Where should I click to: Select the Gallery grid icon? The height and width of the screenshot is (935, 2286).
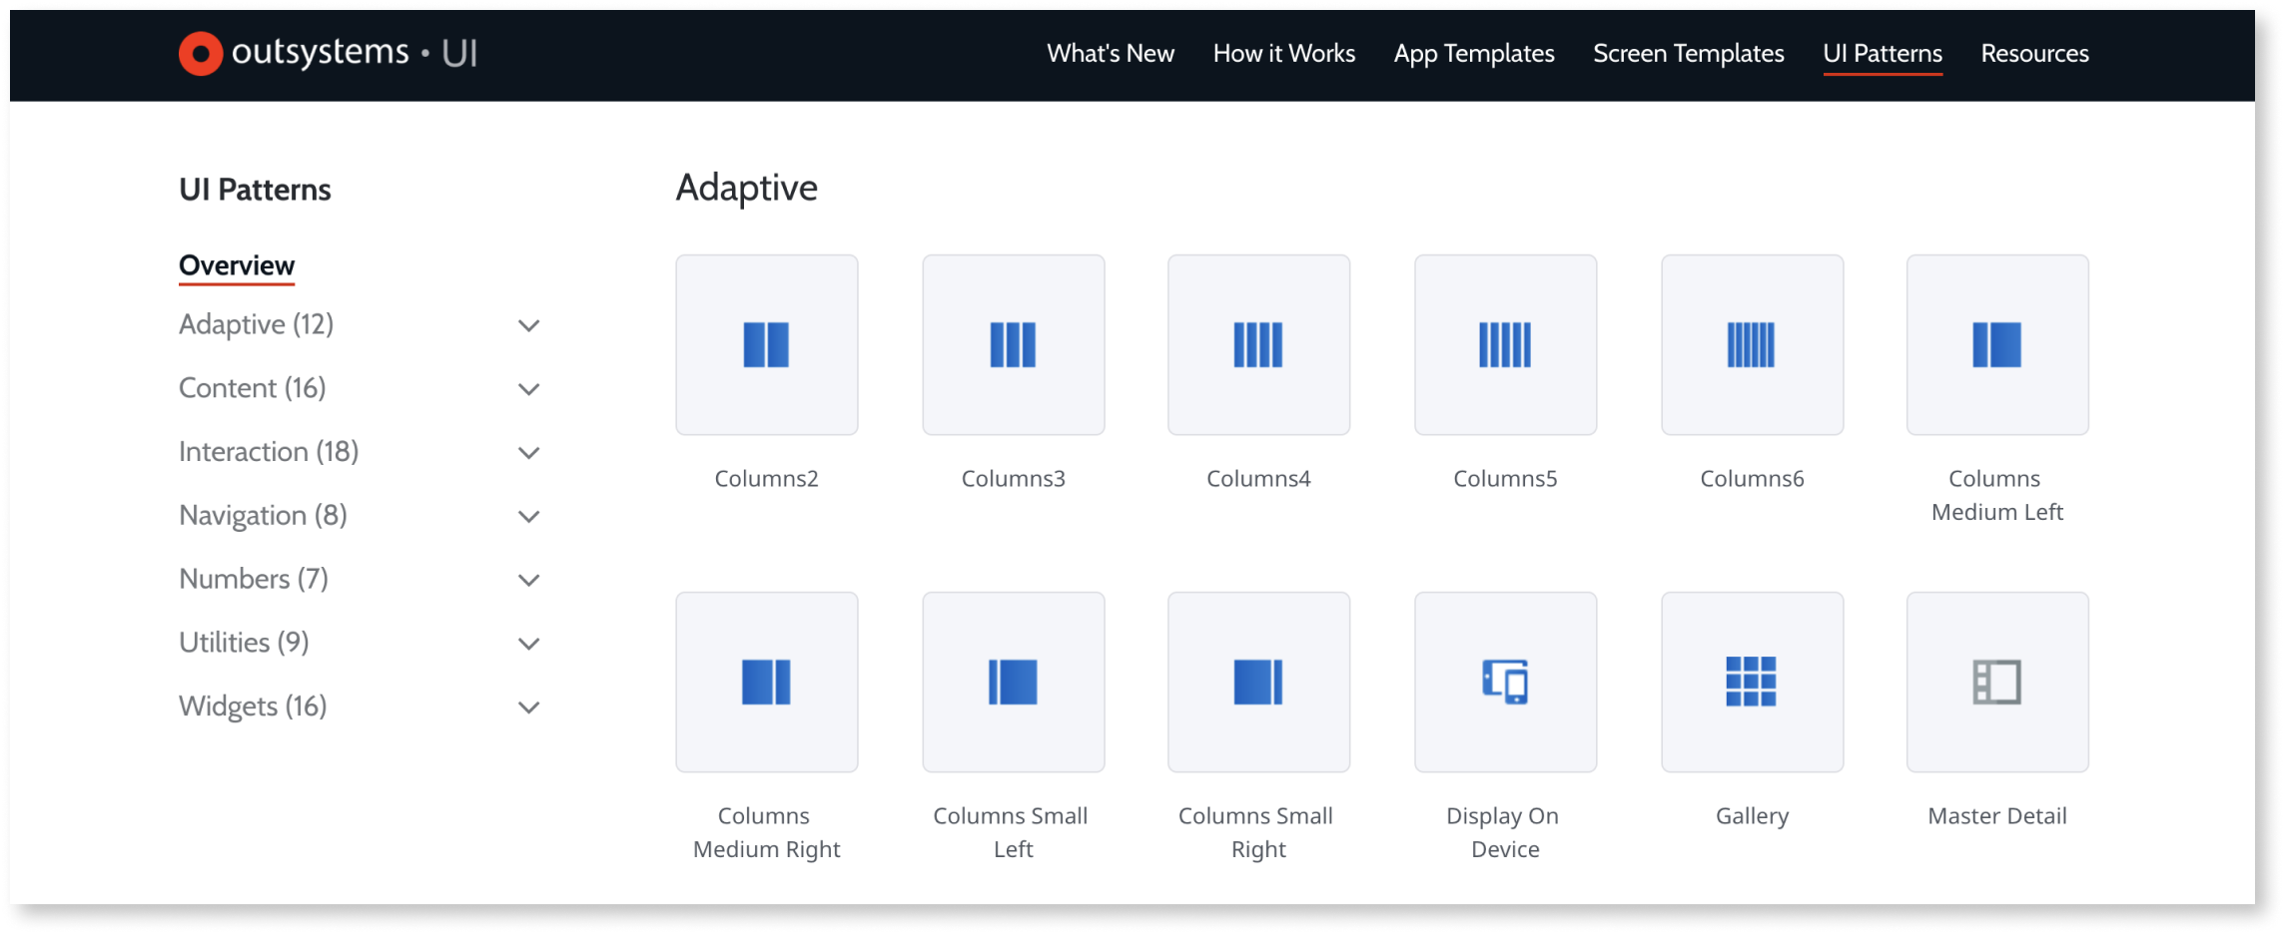1752,682
